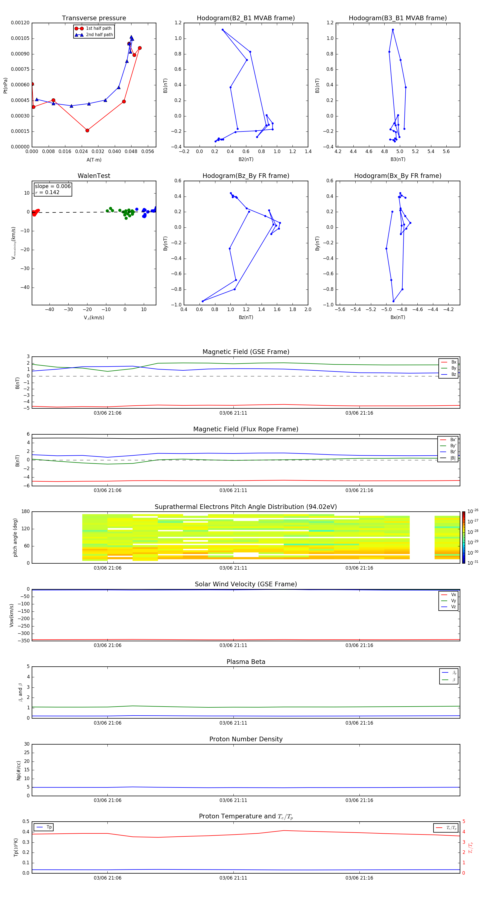
Task: Click the 'Te/Tp' legend entry
Action: click(x=446, y=828)
